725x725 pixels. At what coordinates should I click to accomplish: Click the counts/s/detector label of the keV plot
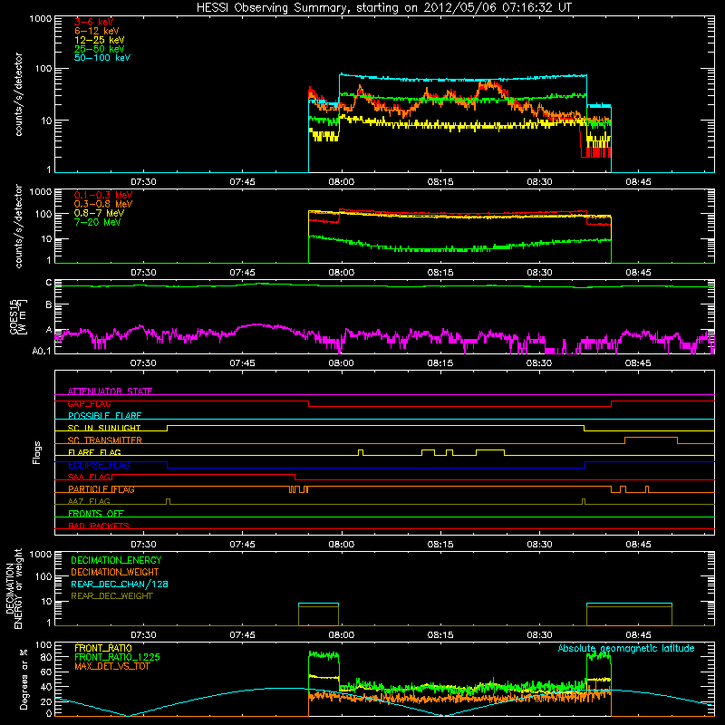(x=18, y=94)
